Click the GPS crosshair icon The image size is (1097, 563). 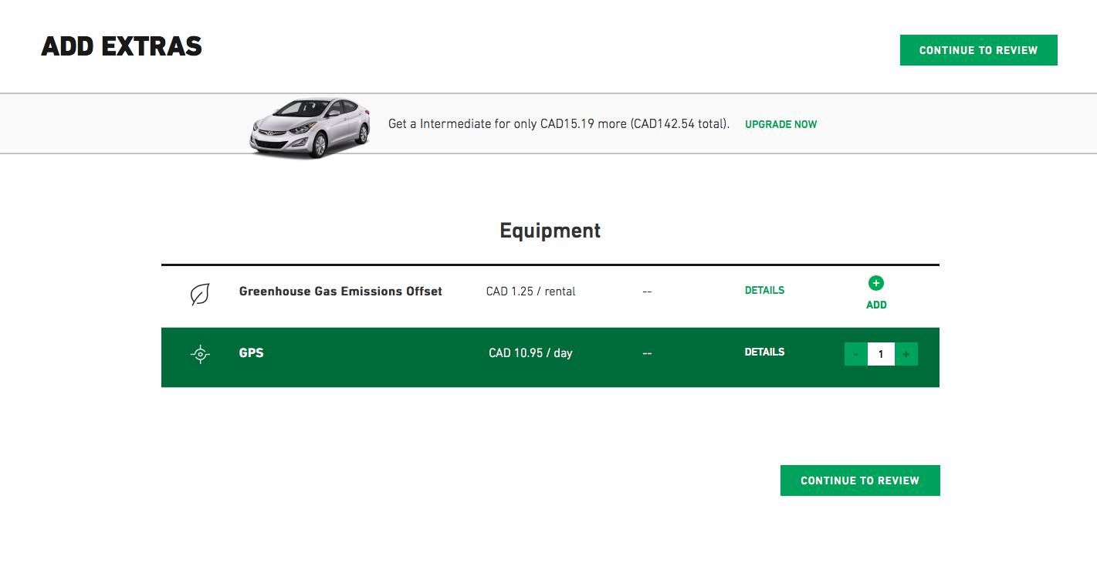pos(200,354)
